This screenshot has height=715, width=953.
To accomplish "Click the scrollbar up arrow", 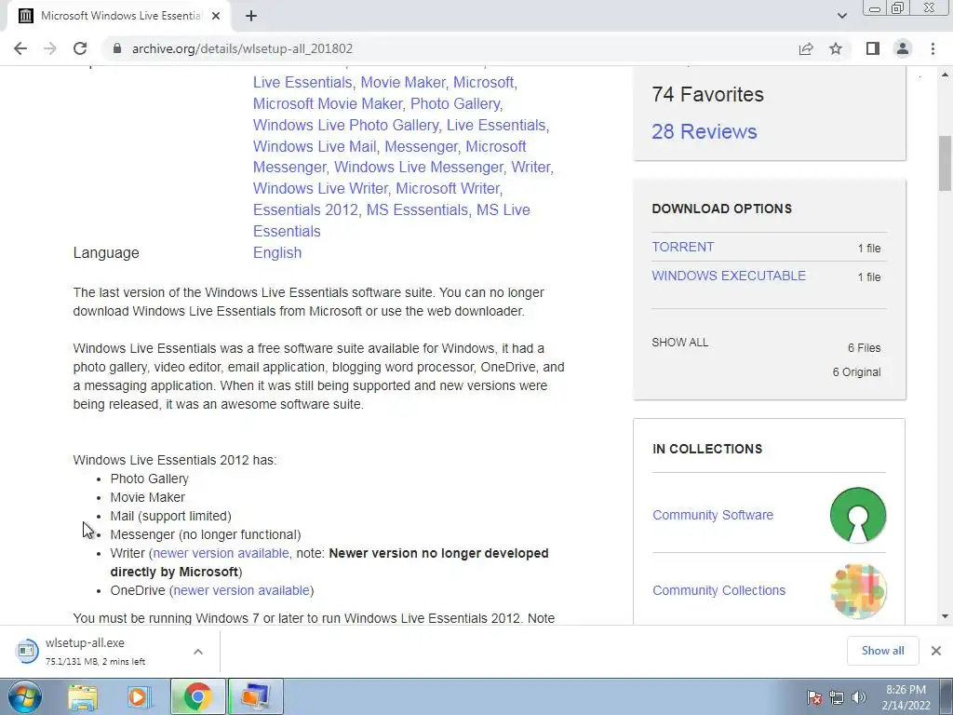I will pos(945,74).
